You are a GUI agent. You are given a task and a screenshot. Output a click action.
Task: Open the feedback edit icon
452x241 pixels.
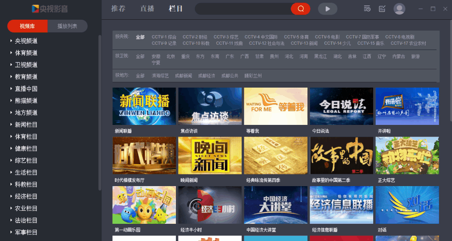pyautogui.click(x=382, y=9)
